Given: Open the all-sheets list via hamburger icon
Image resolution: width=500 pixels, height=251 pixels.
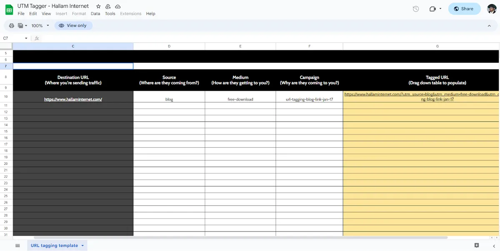Looking at the screenshot, I should point(17,245).
